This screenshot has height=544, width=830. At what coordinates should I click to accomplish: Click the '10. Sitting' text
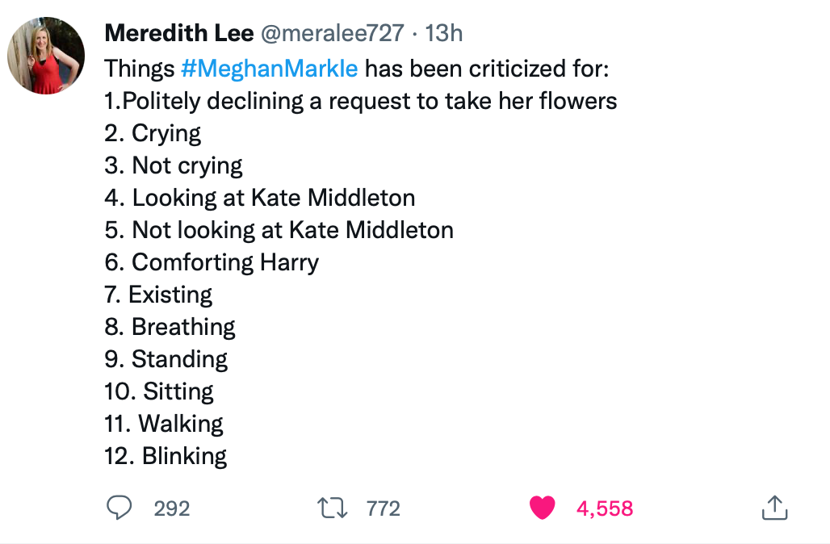pyautogui.click(x=159, y=391)
